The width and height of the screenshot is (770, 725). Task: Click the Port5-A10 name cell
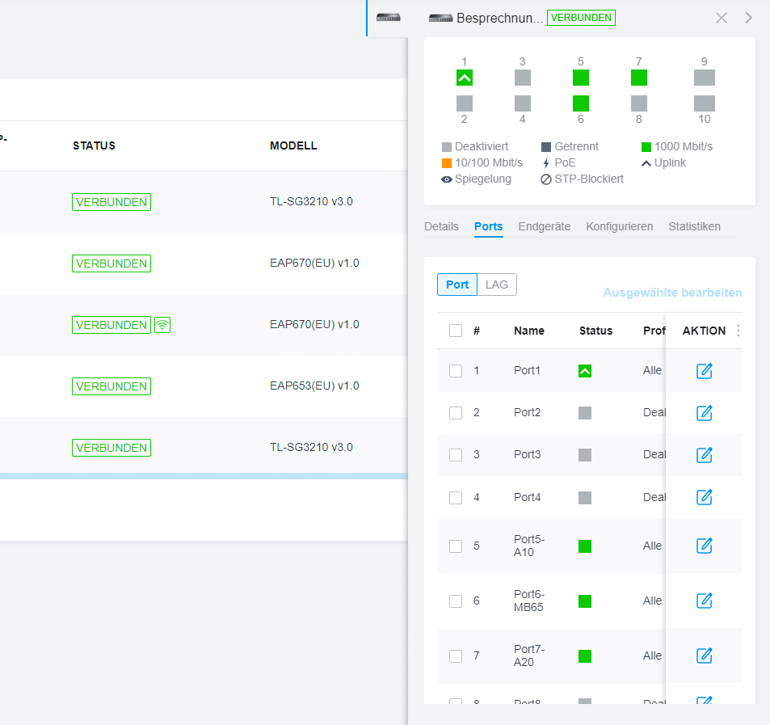pos(529,546)
